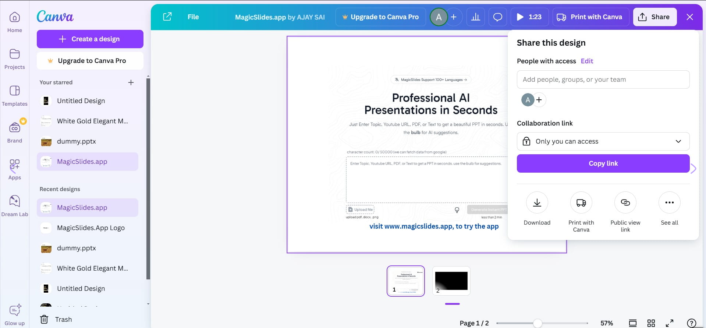Image resolution: width=706 pixels, height=328 pixels.
Task: Open recent MagicSlides.app design
Action: [x=88, y=208]
